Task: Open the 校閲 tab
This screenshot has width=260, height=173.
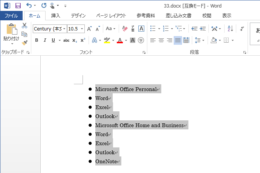Action: click(x=207, y=16)
